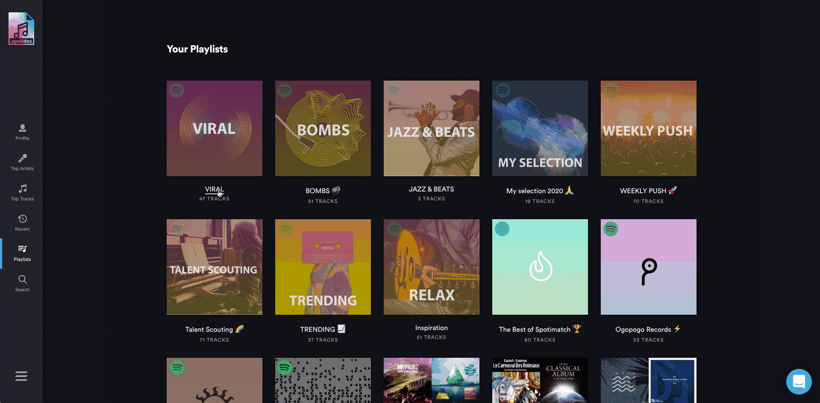Go to Top Artists microphone icon
Screen dimensions: 820x403
[x=23, y=158]
